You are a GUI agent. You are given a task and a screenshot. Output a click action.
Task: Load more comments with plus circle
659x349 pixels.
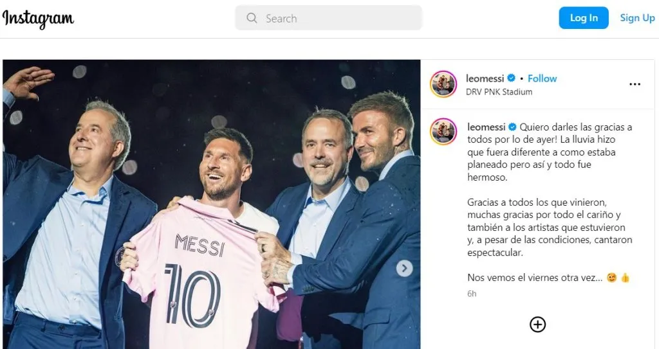click(537, 325)
